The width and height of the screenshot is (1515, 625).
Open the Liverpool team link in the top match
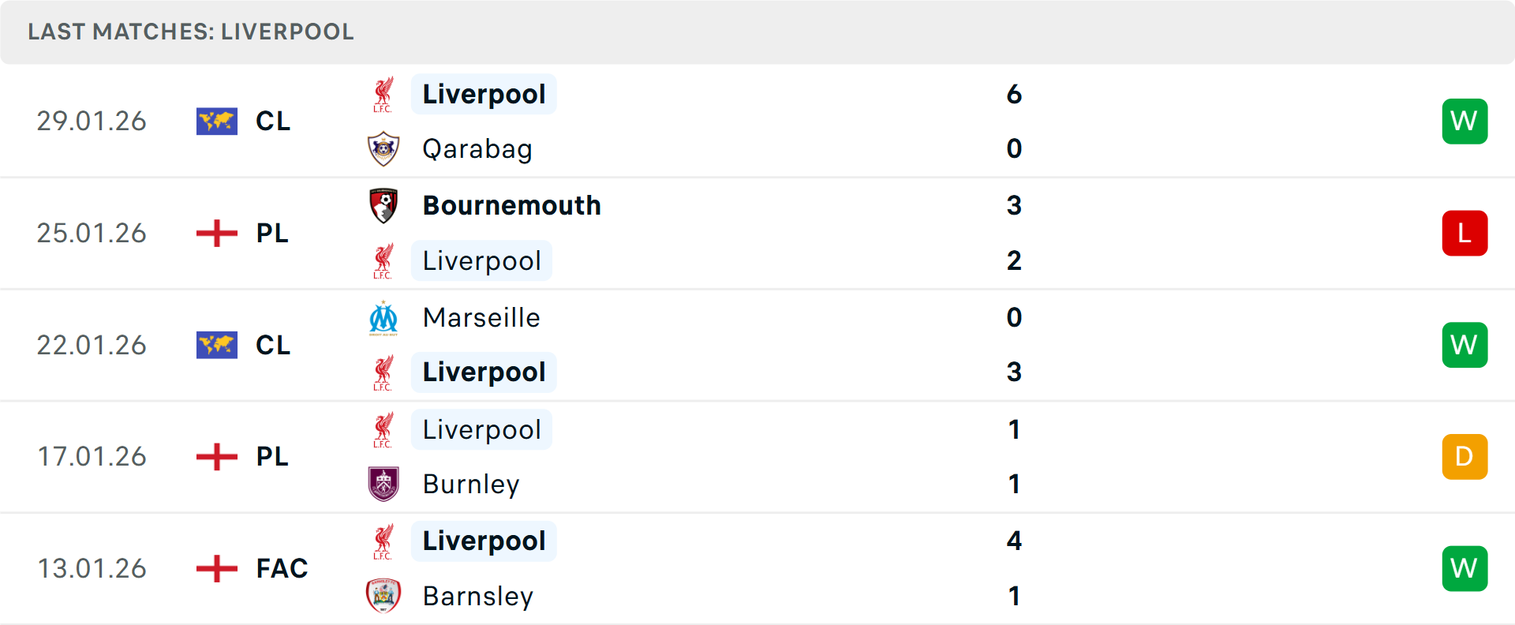[x=484, y=93]
